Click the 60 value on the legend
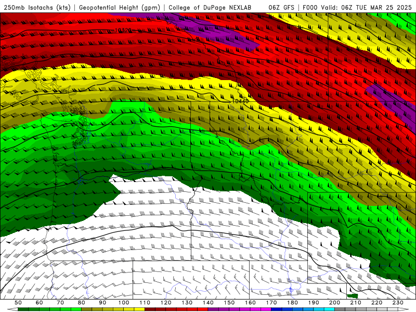Viewport: 416px width, 312px height. pyautogui.click(x=39, y=303)
